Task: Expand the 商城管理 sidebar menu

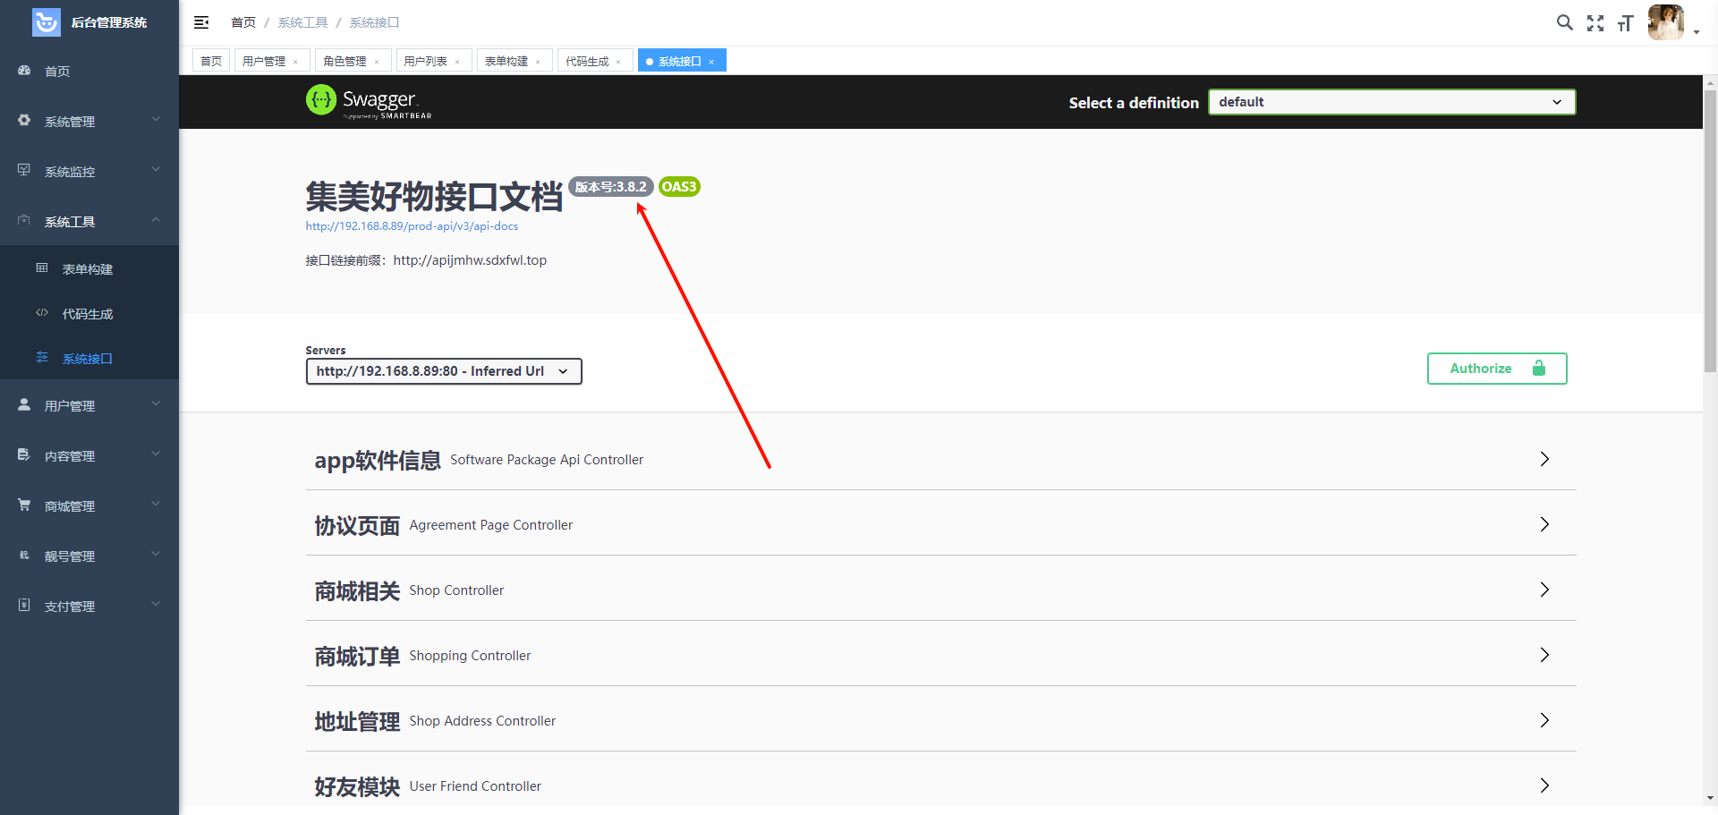Action: pyautogui.click(x=89, y=505)
